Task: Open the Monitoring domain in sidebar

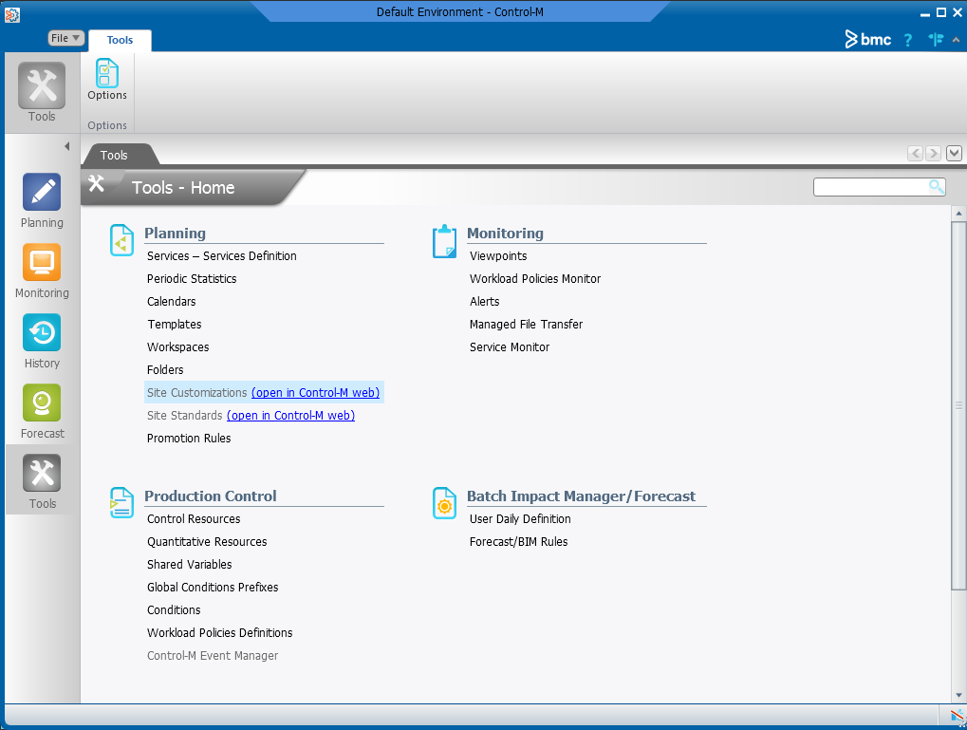Action: tap(42, 271)
